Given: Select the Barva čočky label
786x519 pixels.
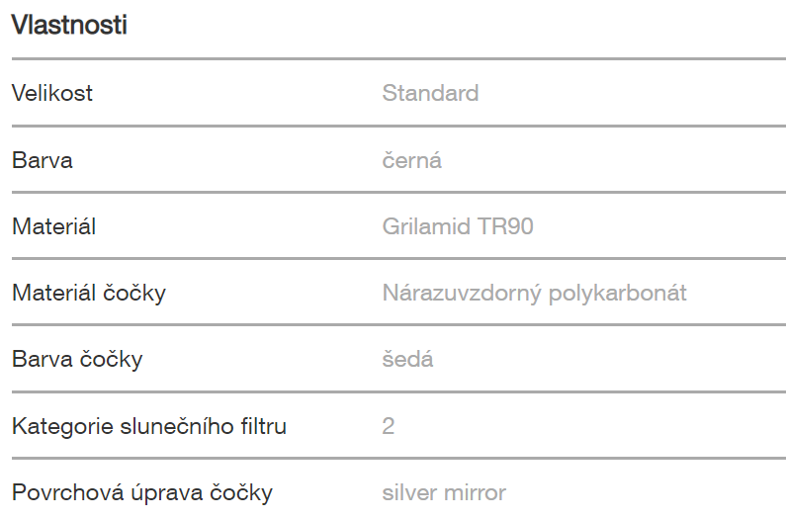Looking at the screenshot, I should tap(77, 360).
